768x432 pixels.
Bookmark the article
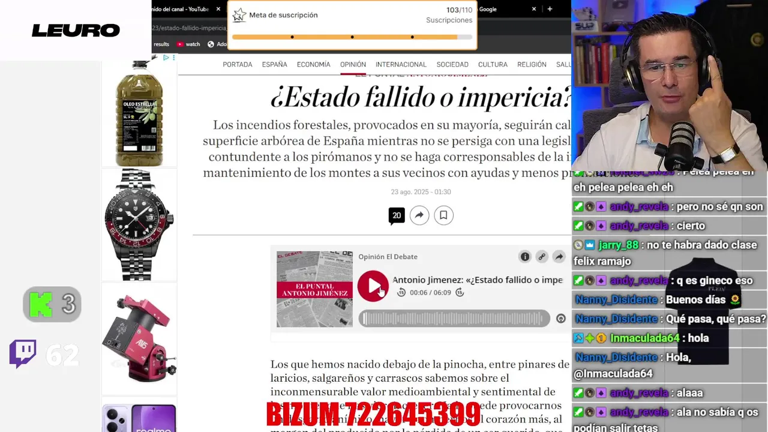(443, 215)
